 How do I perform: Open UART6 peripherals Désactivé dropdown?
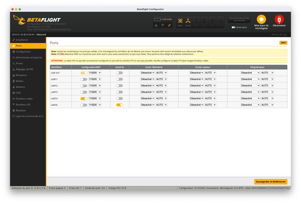click(250, 105)
